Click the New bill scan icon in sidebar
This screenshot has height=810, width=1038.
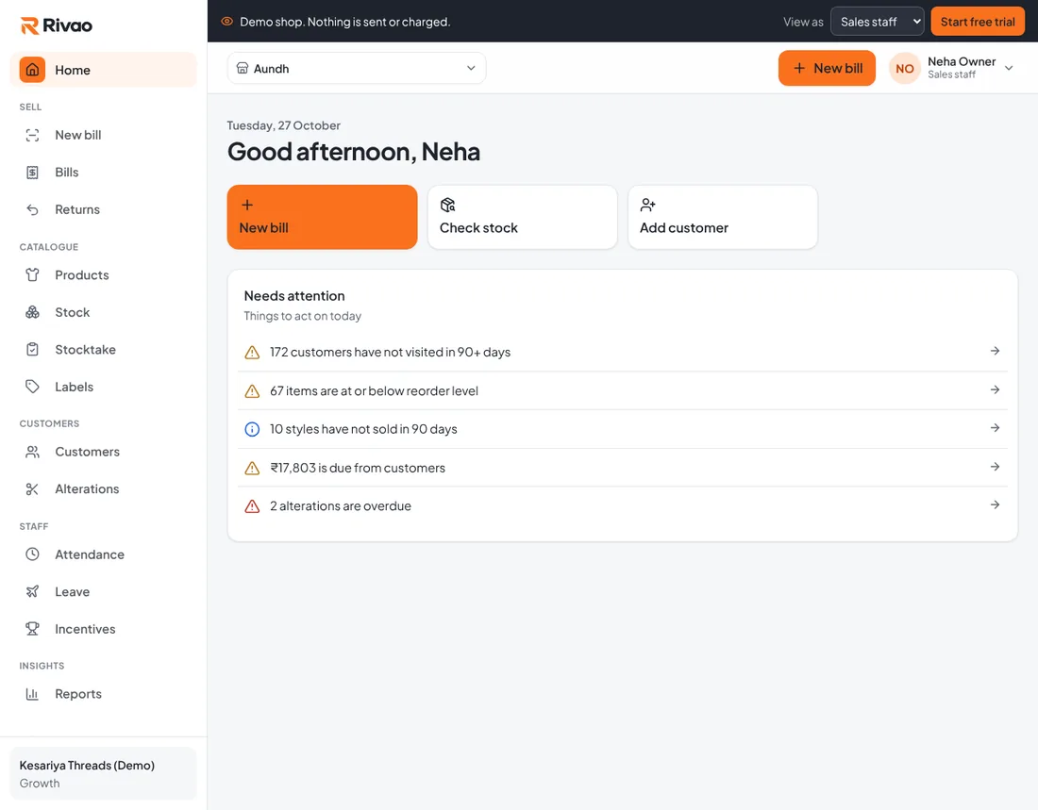(x=32, y=135)
